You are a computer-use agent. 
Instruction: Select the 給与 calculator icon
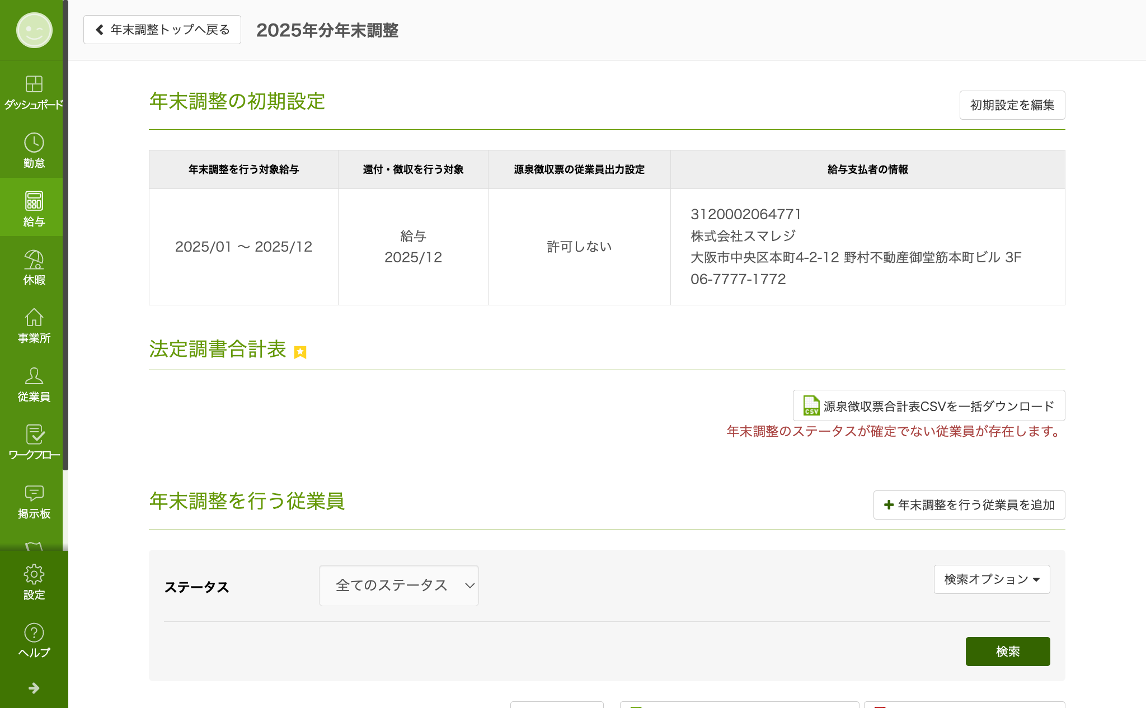(x=34, y=201)
